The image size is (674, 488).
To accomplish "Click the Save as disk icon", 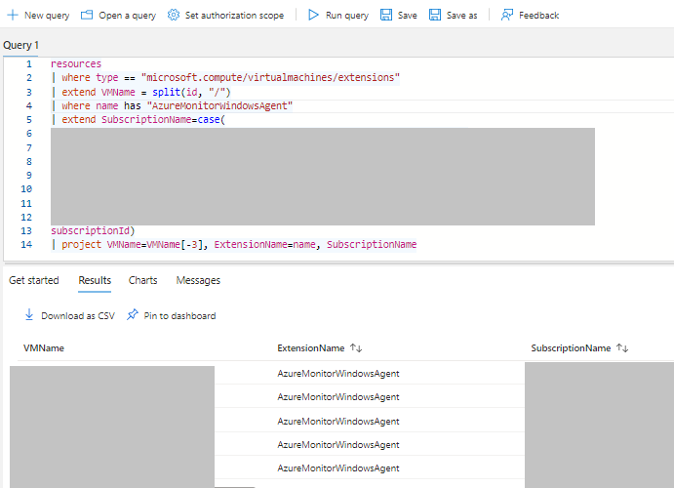I will [435, 15].
